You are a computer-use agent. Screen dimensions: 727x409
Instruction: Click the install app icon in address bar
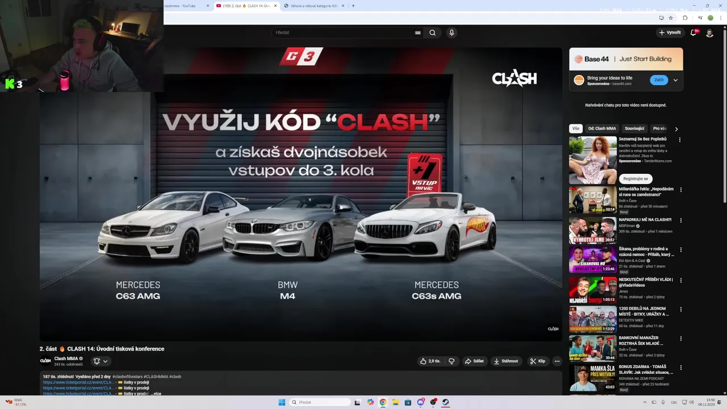point(661,18)
